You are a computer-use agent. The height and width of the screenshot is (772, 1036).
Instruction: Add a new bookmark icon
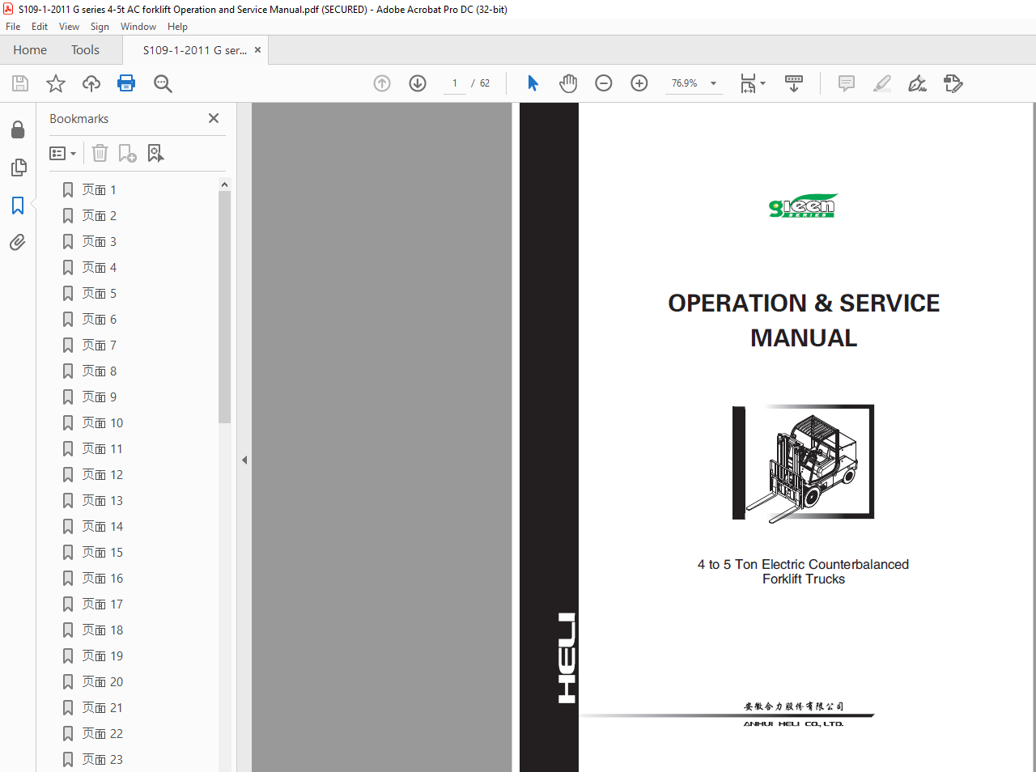[128, 153]
